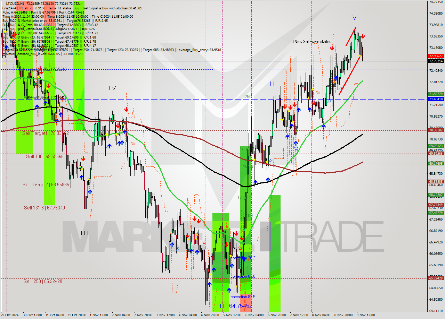Select the 'Sell Target2 | 68.55885' label
445x319 pixels.
(46, 184)
